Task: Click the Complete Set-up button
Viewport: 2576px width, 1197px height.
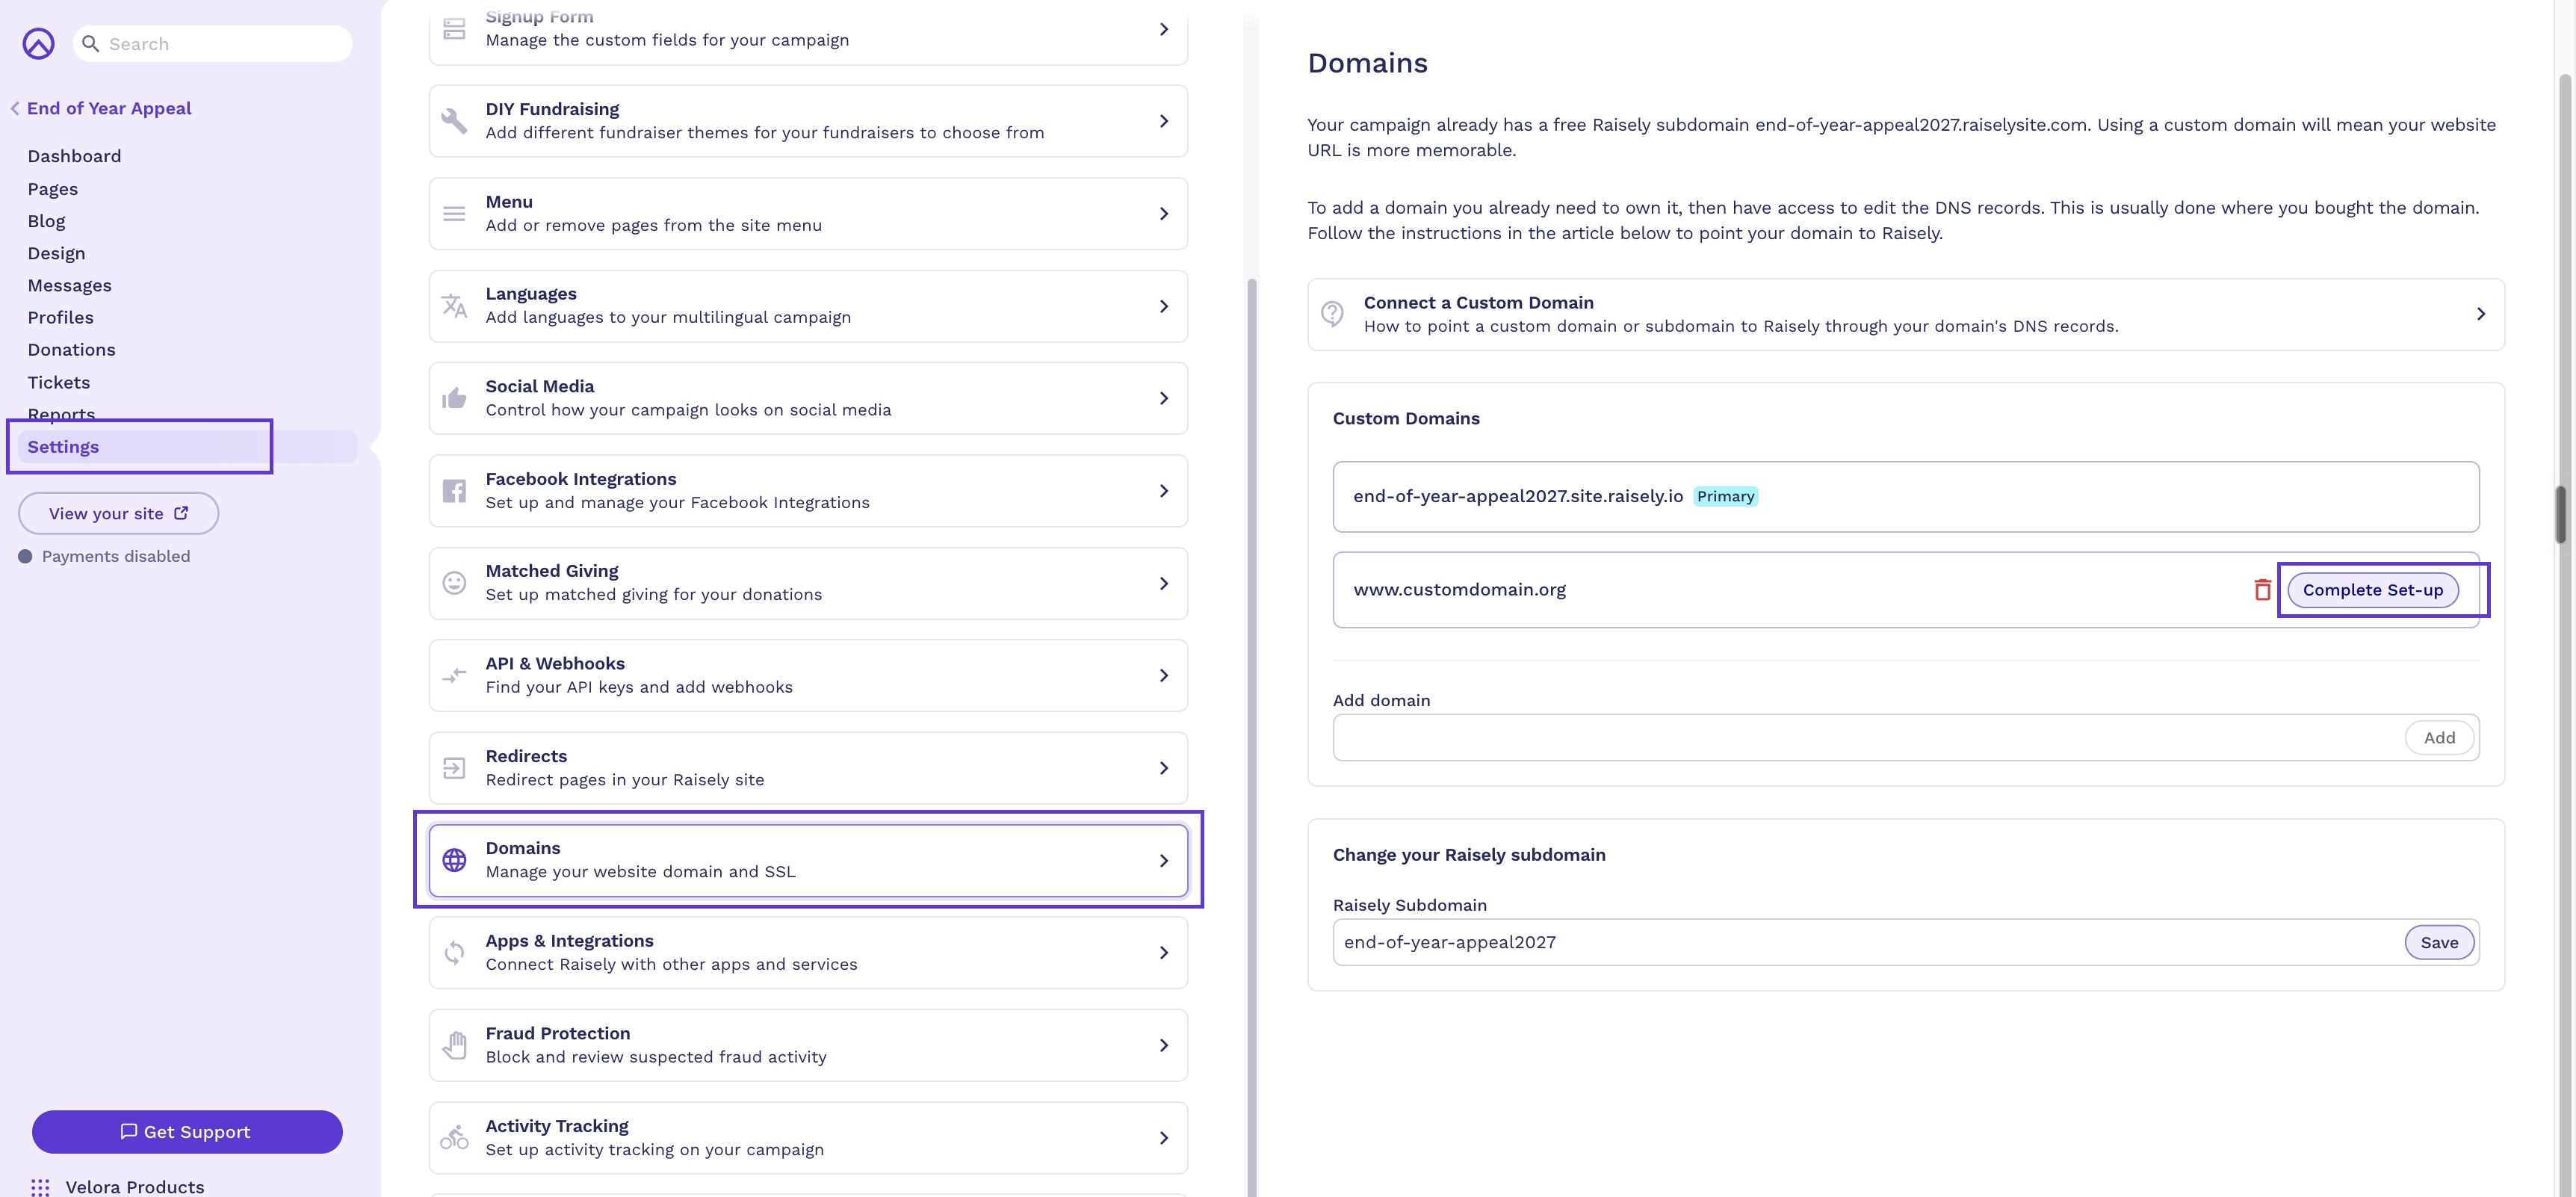Action: pyautogui.click(x=2372, y=590)
